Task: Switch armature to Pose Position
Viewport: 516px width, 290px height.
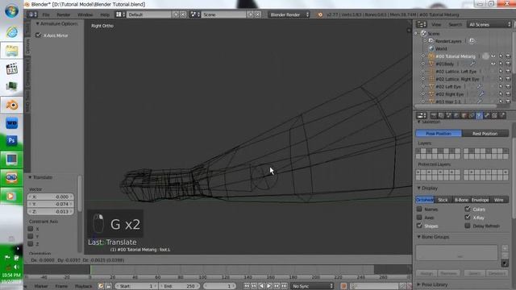Action: coord(439,134)
